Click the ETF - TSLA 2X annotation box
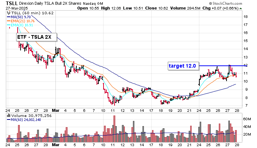Image resolution: width=257 pixels, height=148 pixels. coord(37,37)
